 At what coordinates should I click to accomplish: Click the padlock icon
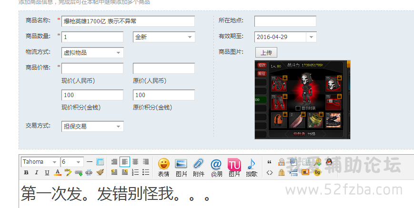coord(282,173)
